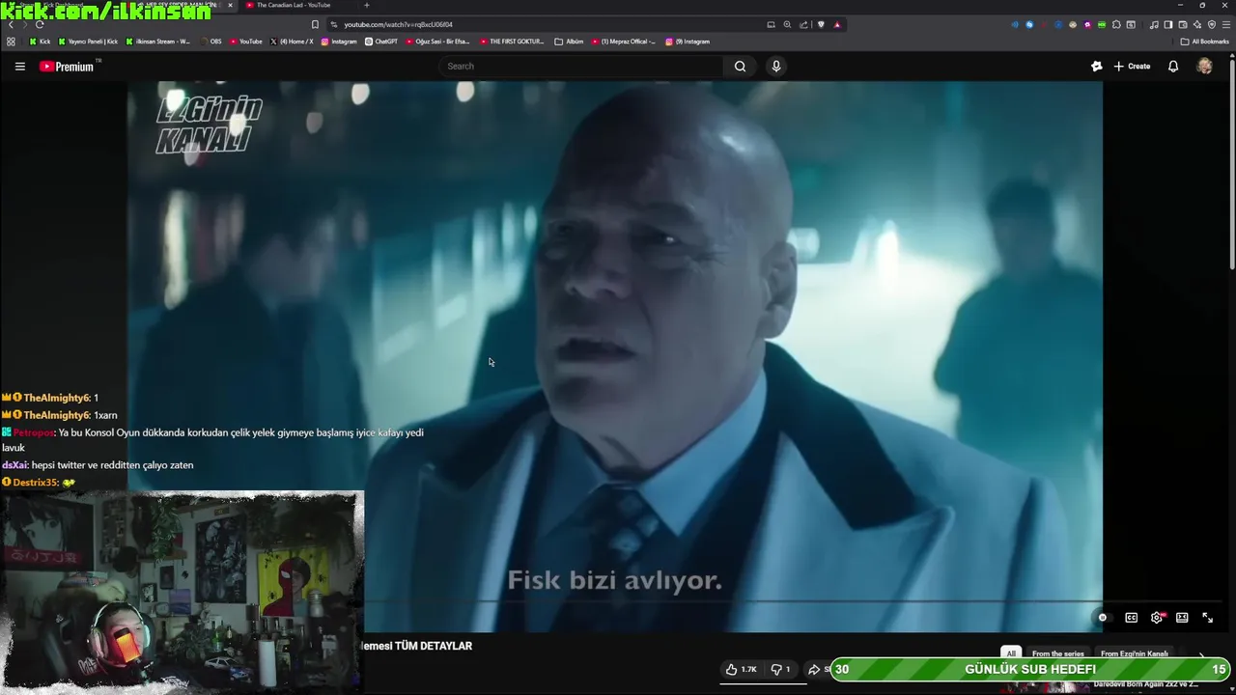Enter fullscreen video mode
Image resolution: width=1236 pixels, height=695 pixels.
pos(1207,618)
